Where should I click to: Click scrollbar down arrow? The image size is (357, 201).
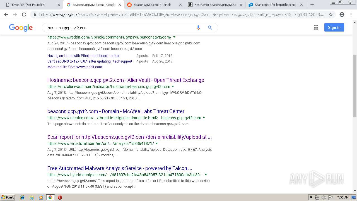click(354, 191)
